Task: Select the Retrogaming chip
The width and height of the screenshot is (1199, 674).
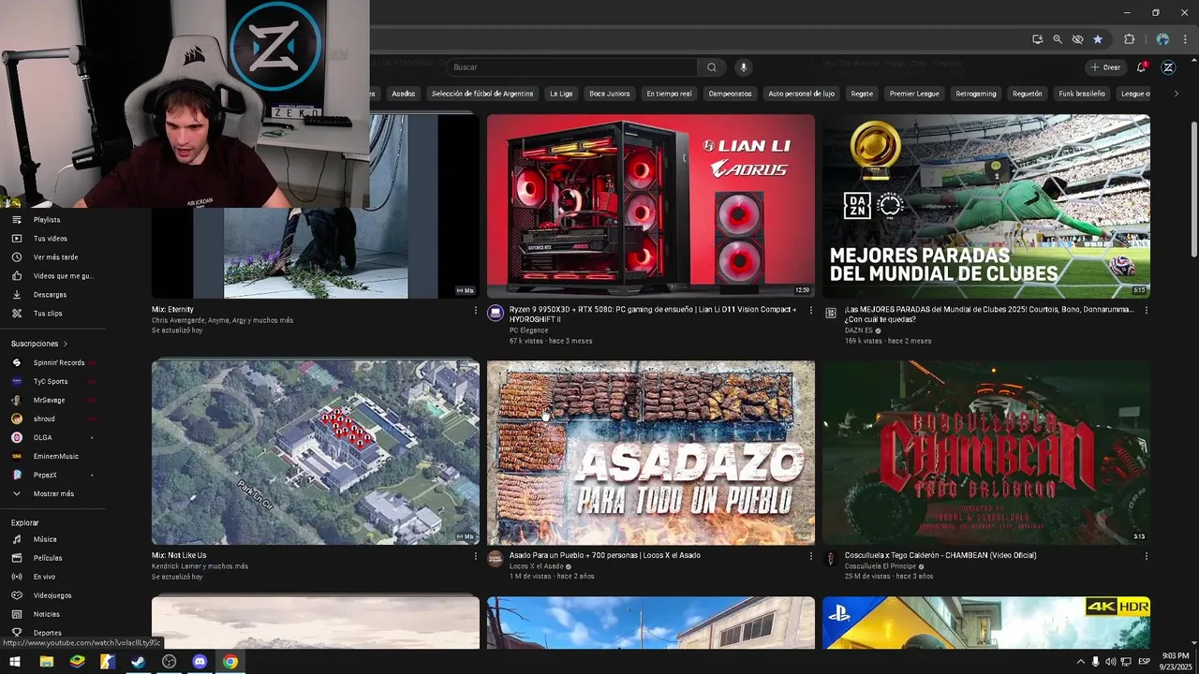Action: tap(976, 94)
